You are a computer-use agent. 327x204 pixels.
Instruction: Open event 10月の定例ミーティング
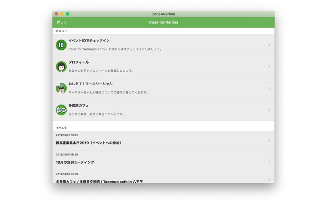(75, 162)
